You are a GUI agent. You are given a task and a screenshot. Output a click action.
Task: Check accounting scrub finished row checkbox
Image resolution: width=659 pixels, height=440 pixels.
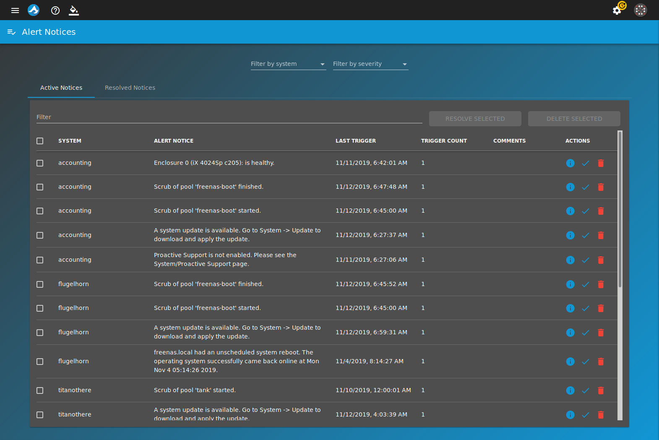pyautogui.click(x=40, y=187)
